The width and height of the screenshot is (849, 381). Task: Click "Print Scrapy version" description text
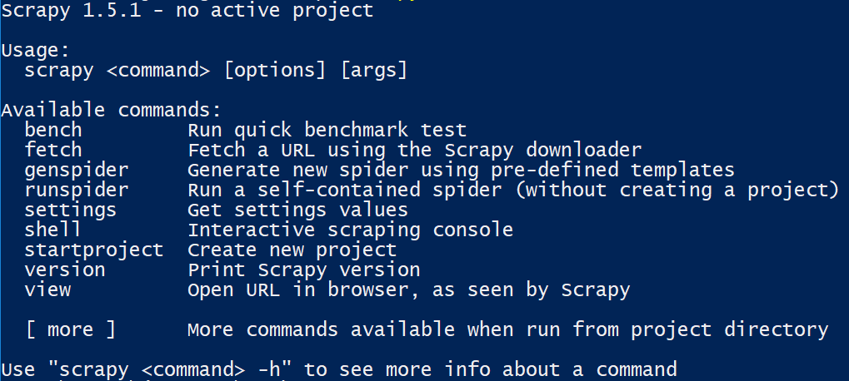pos(303,270)
